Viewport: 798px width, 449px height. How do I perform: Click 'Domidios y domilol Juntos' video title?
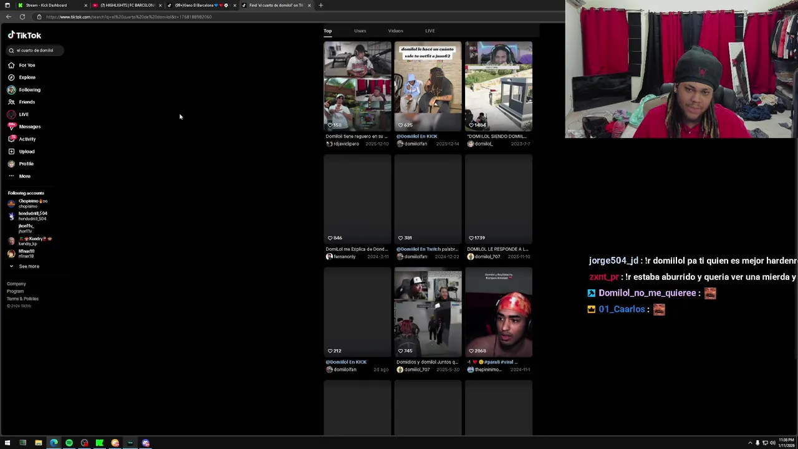point(427,362)
